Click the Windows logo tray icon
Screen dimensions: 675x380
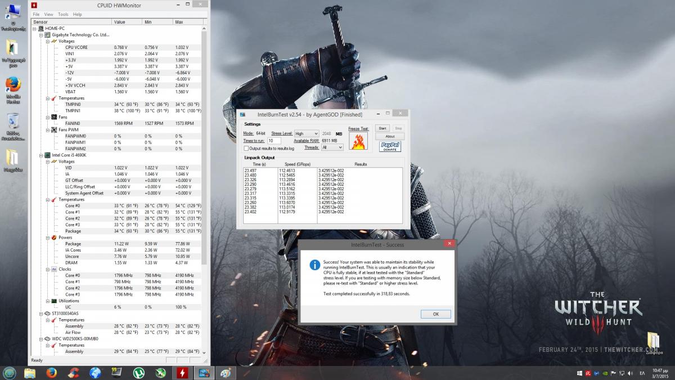[579, 373]
